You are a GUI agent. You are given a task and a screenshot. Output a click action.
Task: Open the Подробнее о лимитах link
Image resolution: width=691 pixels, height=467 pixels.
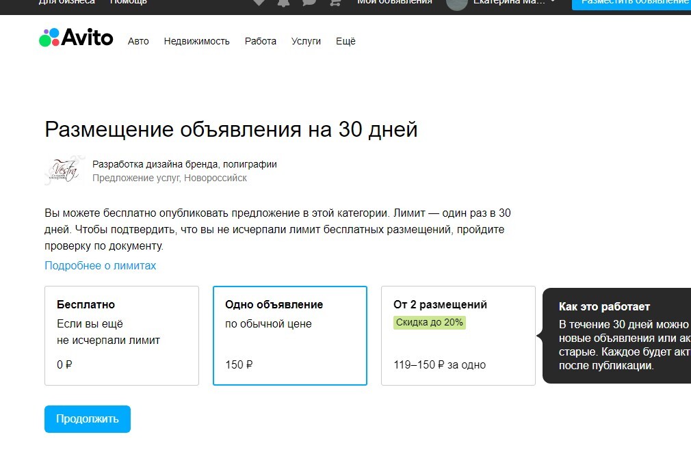[x=100, y=266]
